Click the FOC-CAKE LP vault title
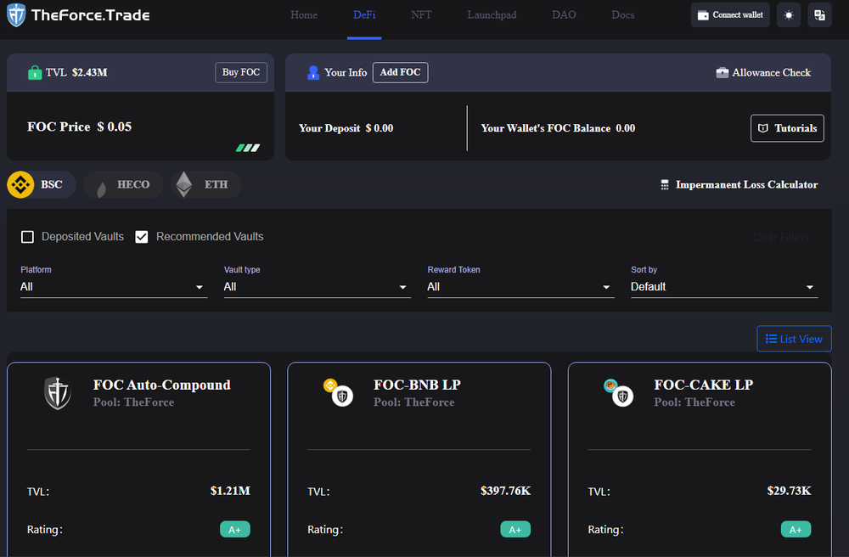 703,385
